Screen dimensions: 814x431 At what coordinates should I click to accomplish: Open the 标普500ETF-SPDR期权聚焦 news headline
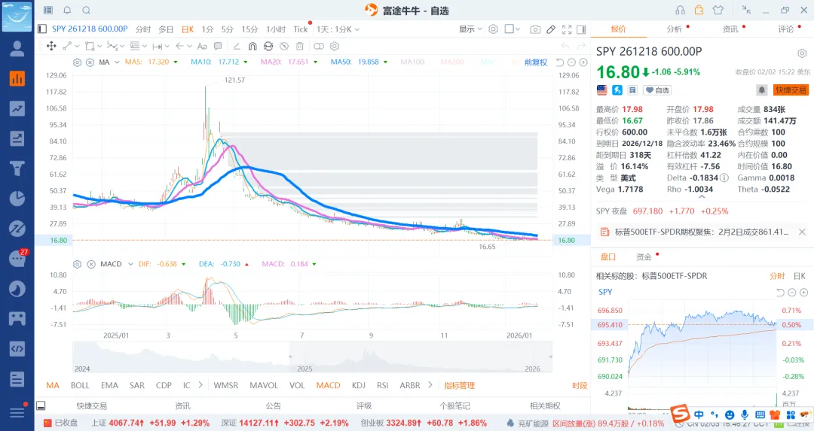(702, 232)
